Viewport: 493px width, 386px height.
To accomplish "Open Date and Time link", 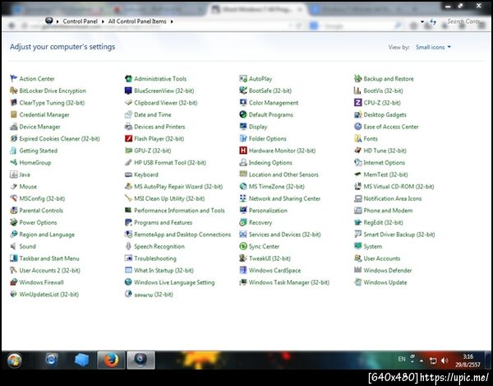I will (x=153, y=114).
